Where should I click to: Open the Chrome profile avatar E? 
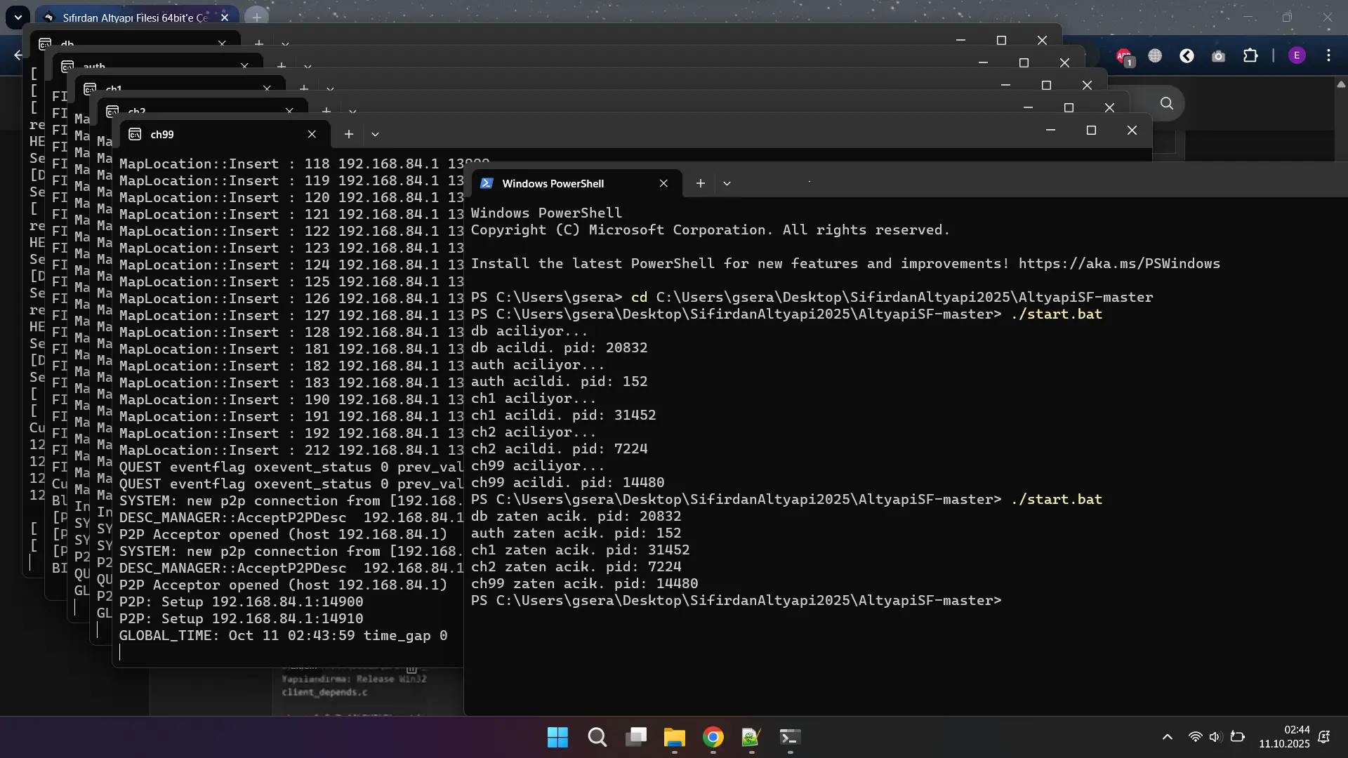point(1297,55)
